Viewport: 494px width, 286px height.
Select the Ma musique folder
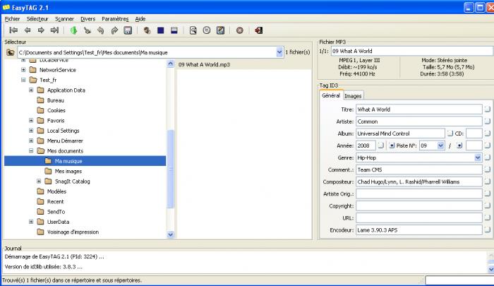click(85, 161)
